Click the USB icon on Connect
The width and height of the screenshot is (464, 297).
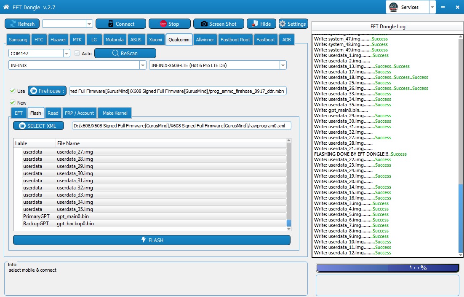tap(110, 24)
